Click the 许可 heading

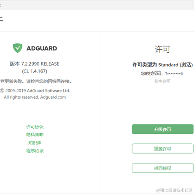click(x=162, y=49)
